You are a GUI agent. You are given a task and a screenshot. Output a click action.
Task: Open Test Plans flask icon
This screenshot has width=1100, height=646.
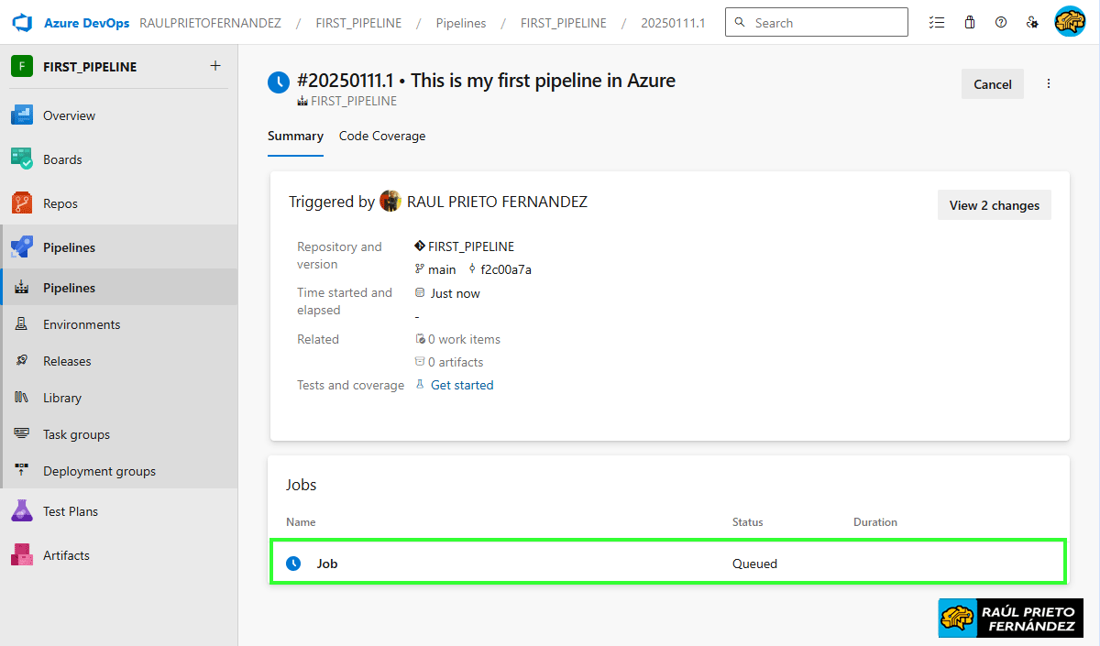point(22,511)
